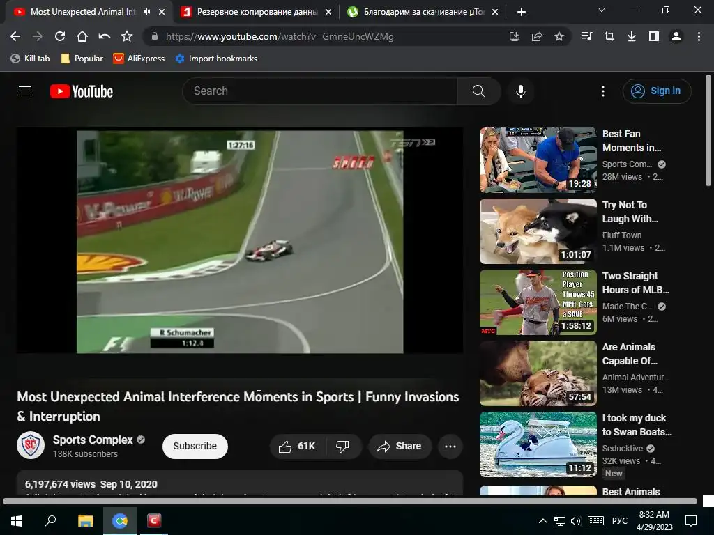714x535 pixels.
Task: Click the address bar URL
Action: pyautogui.click(x=280, y=36)
